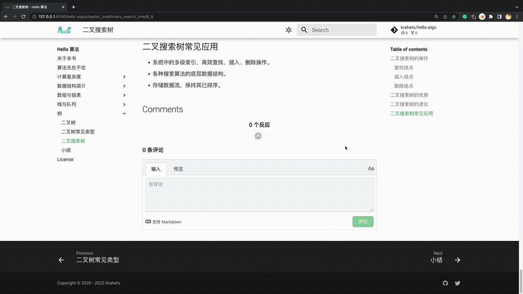Click the Markdown support icon
The image size is (523, 294).
pos(148,222)
